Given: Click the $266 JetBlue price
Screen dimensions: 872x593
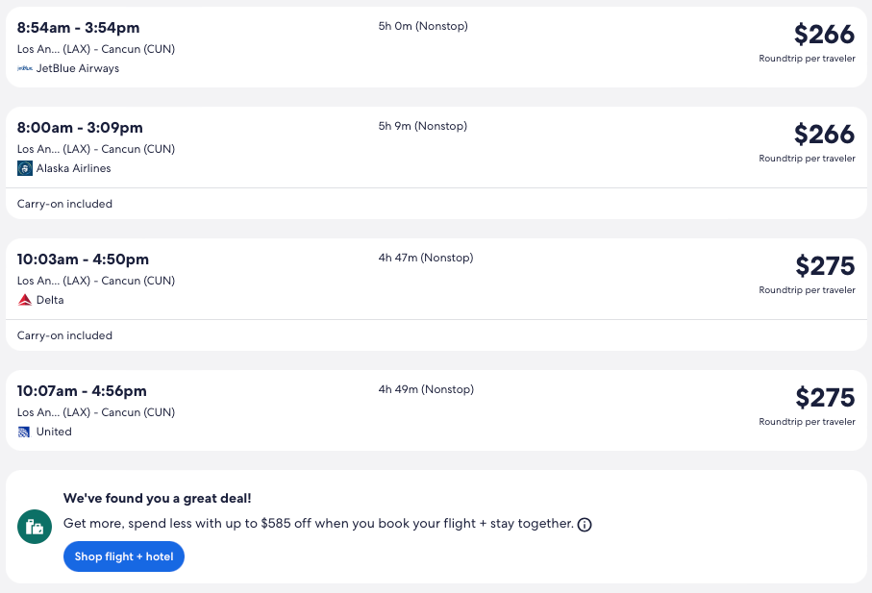Looking at the screenshot, I should tap(824, 35).
